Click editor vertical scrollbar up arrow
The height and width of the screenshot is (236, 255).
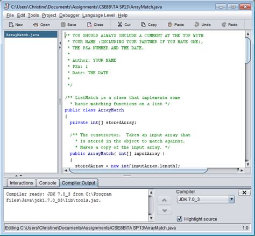coord(248,34)
